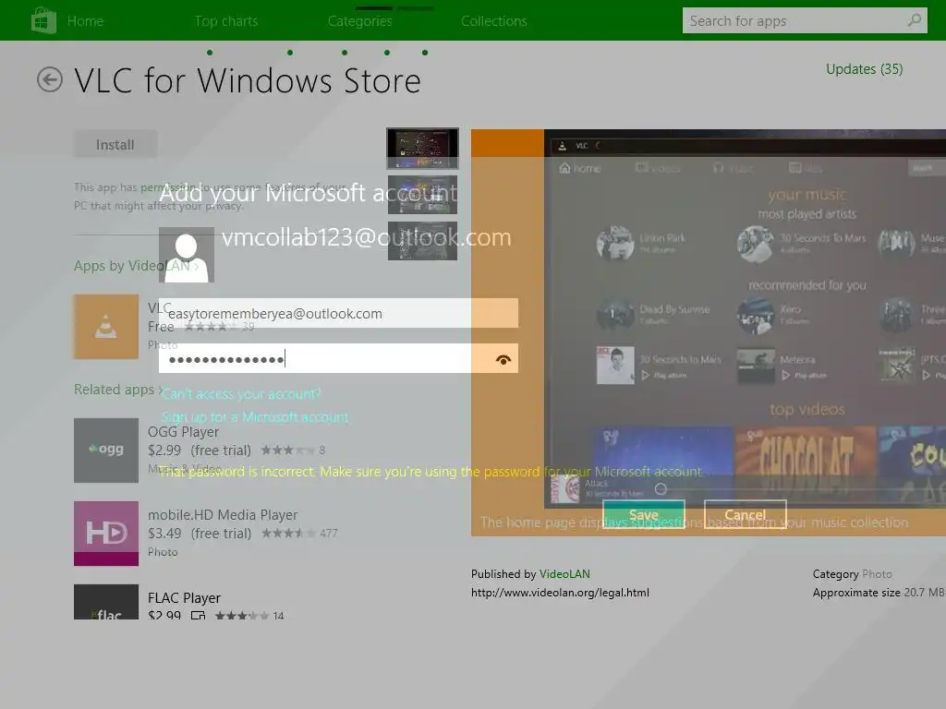This screenshot has height=709, width=946.
Task: Click the Windows Store bag icon
Action: pos(43,20)
